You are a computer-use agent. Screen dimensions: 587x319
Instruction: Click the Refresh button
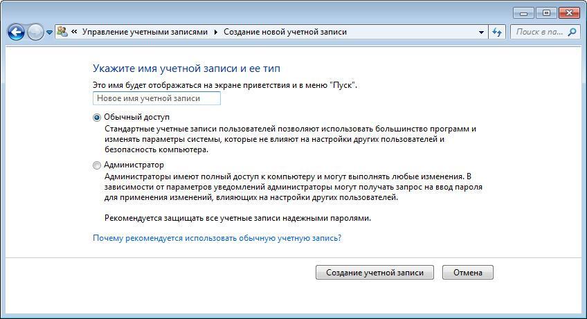498,32
